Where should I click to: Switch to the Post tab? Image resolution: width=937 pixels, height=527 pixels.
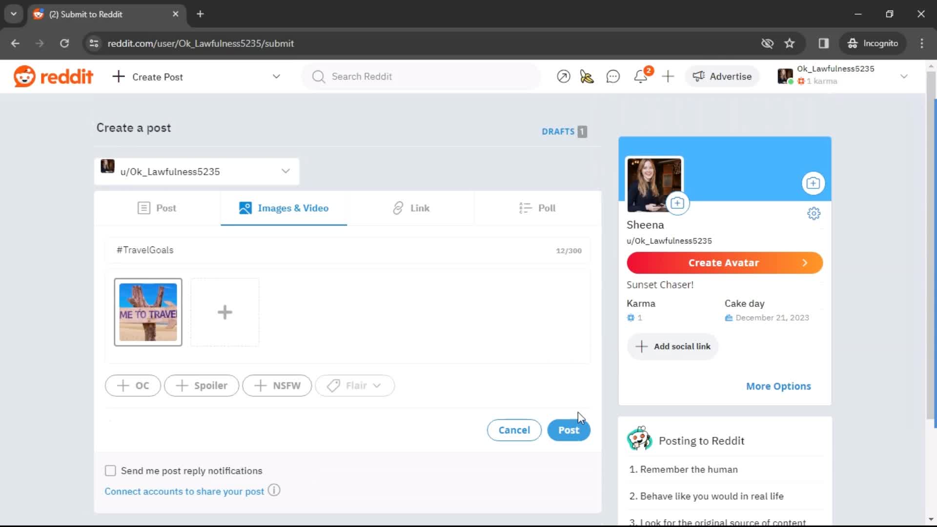point(157,207)
